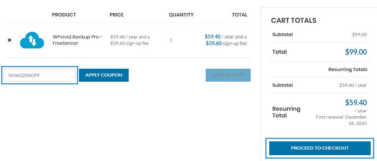Click the First renewal December 18, 2020 text
The width and height of the screenshot is (377, 161).
point(341,120)
